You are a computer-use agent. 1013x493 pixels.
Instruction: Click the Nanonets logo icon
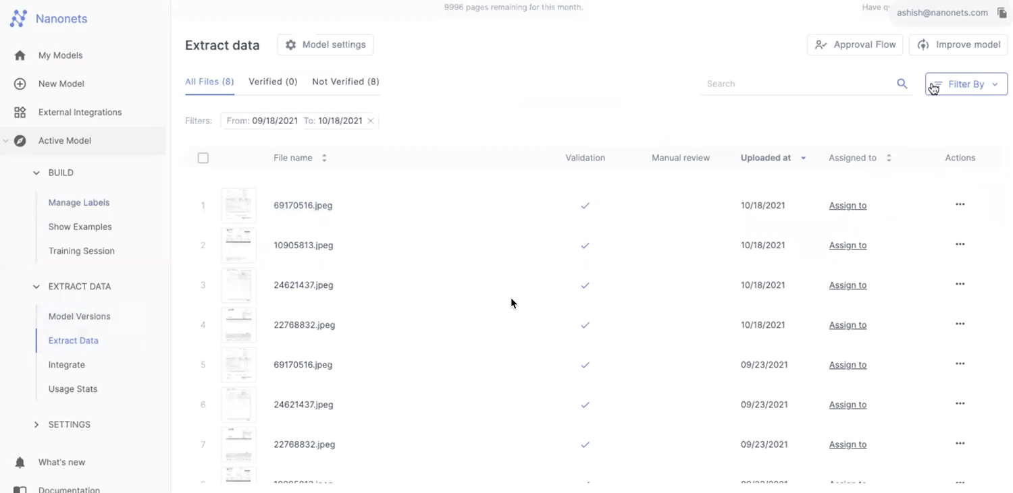(18, 19)
